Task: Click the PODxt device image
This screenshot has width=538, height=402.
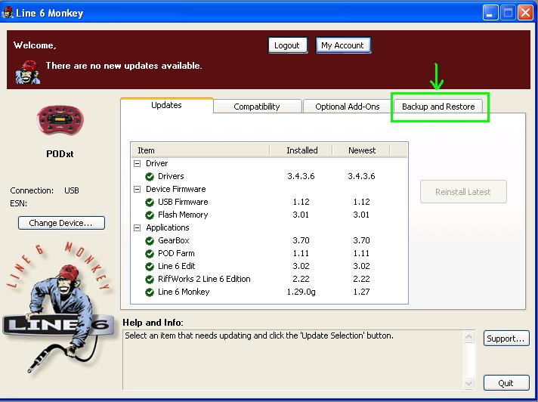Action: [60, 119]
